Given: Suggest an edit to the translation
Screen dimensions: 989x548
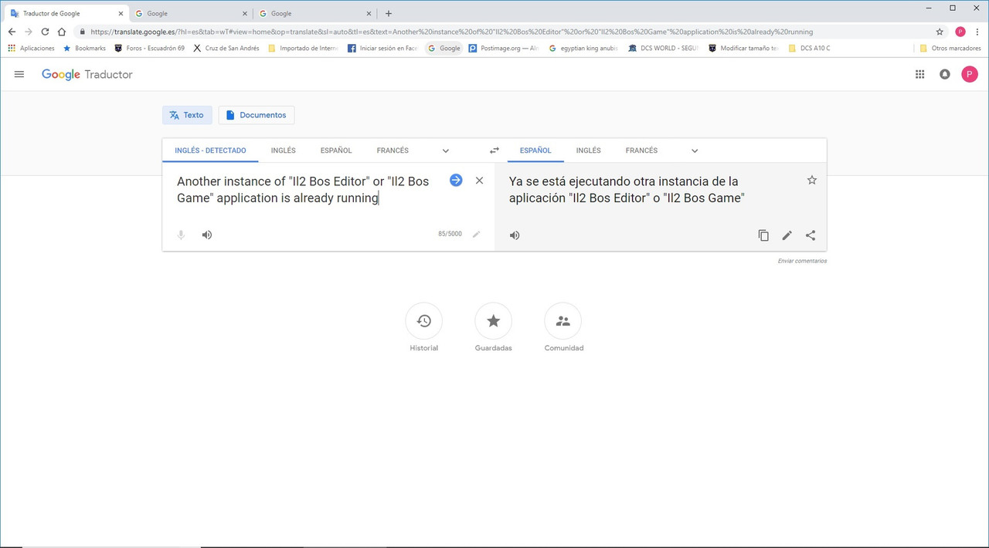Looking at the screenshot, I should pyautogui.click(x=787, y=235).
